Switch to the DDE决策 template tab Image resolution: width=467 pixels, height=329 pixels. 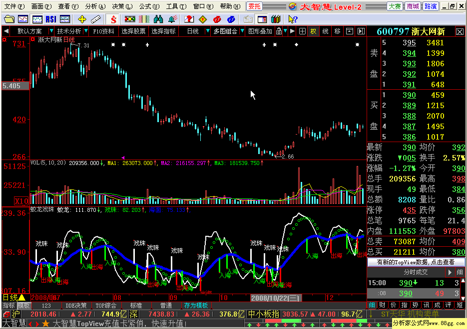[76, 306]
